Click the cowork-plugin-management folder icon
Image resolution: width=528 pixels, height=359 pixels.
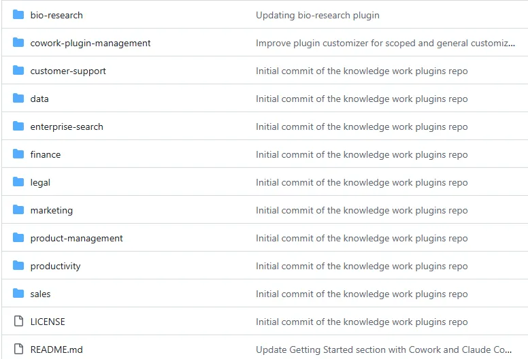click(18, 43)
